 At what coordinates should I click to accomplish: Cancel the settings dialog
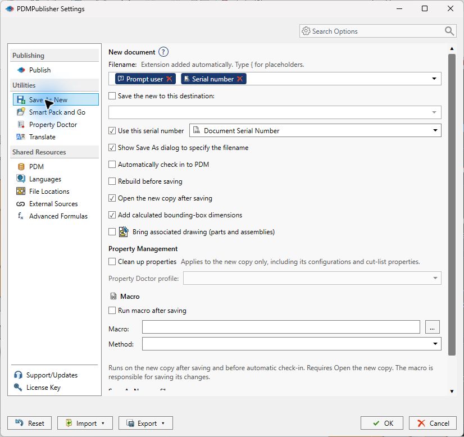[433, 423]
